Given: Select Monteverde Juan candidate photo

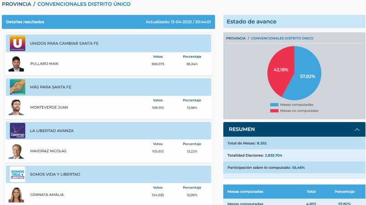Looking at the screenshot, I should tap(16, 107).
